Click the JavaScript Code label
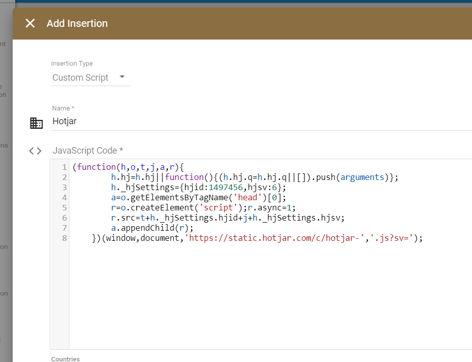This screenshot has width=472, height=362. [x=88, y=151]
